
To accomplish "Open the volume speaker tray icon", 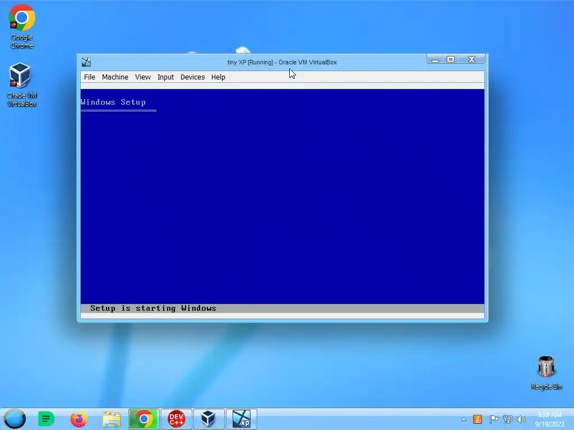I will click(x=521, y=419).
